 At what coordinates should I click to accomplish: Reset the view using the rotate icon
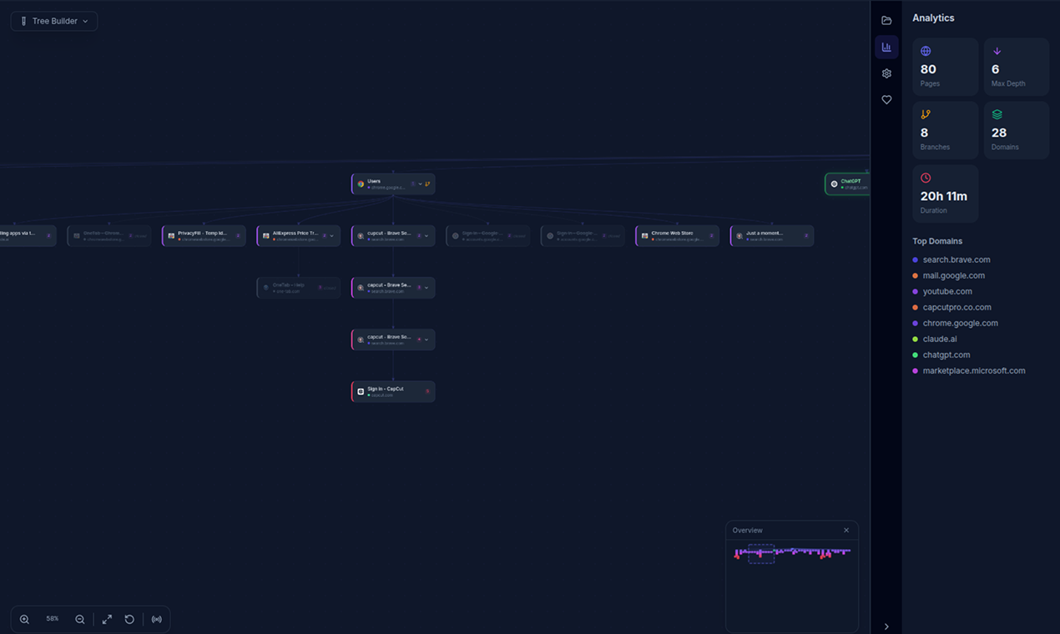coord(129,619)
